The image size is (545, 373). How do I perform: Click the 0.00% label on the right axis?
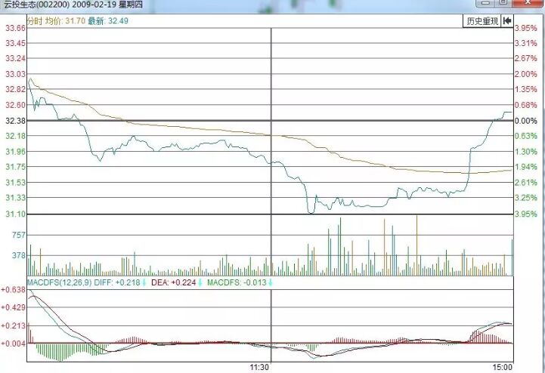tap(525, 121)
